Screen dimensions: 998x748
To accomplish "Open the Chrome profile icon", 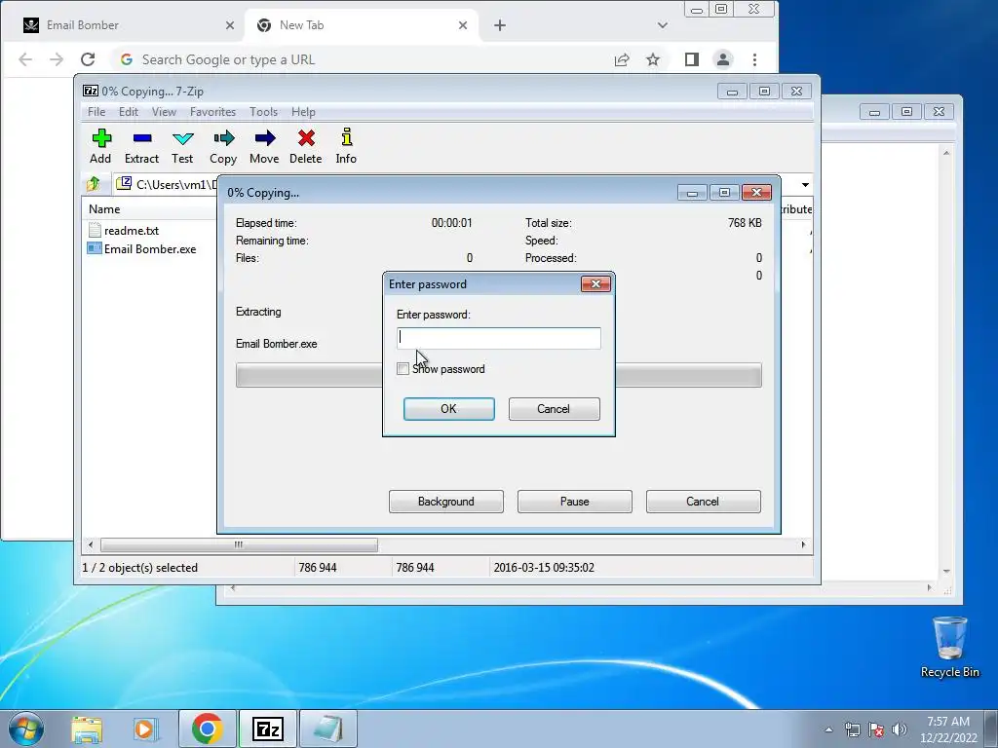I will click(x=723, y=59).
